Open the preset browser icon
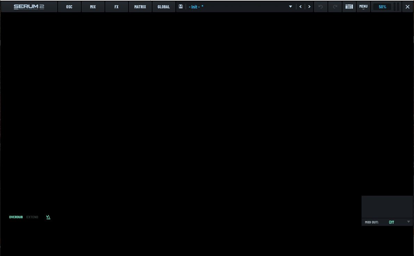Screen dimensions: 414x256 [x=349, y=7]
